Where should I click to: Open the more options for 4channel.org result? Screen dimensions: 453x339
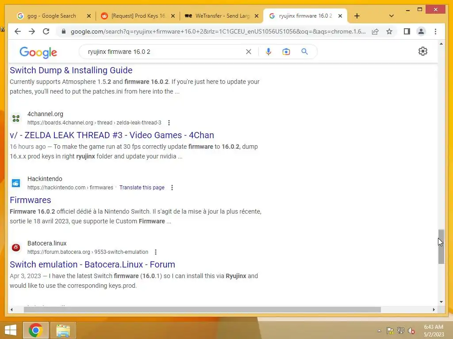[x=169, y=123]
